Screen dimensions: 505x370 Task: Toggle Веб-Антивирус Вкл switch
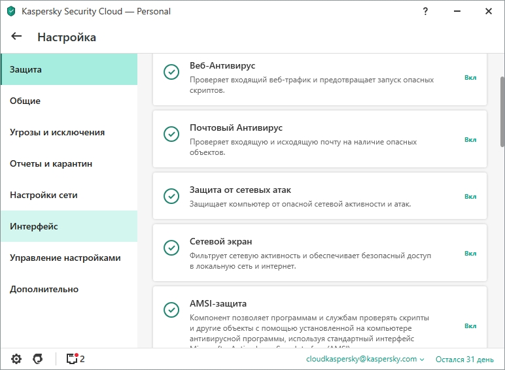tap(470, 78)
